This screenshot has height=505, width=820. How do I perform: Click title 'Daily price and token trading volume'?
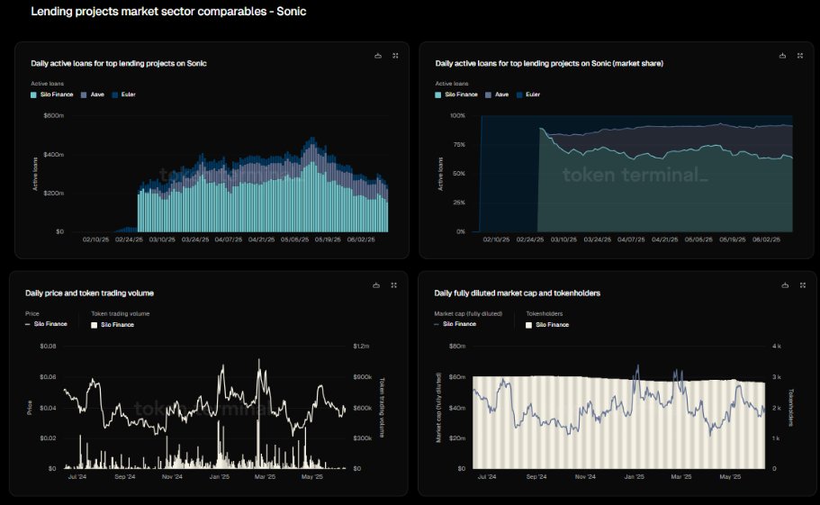coord(89,293)
